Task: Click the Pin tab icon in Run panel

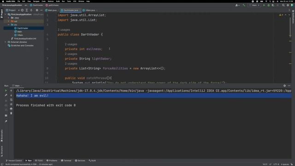Action: [x=6, y=121]
